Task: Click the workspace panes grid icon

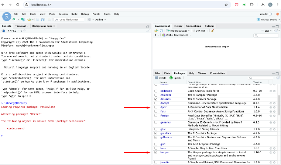Action: pyautogui.click(x=89, y=19)
